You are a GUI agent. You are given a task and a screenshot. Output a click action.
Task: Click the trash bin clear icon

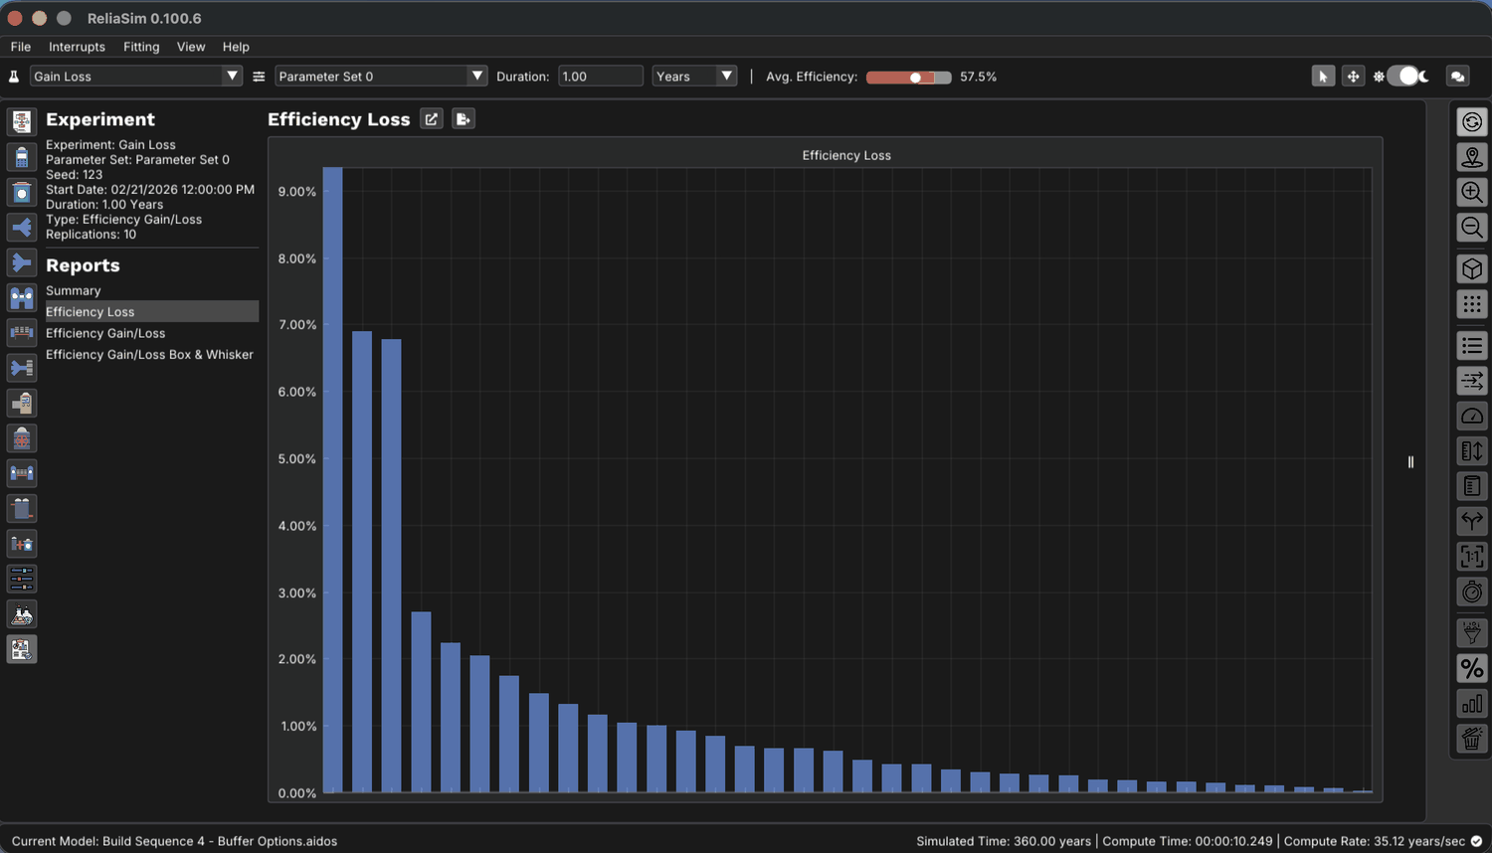pos(1472,739)
